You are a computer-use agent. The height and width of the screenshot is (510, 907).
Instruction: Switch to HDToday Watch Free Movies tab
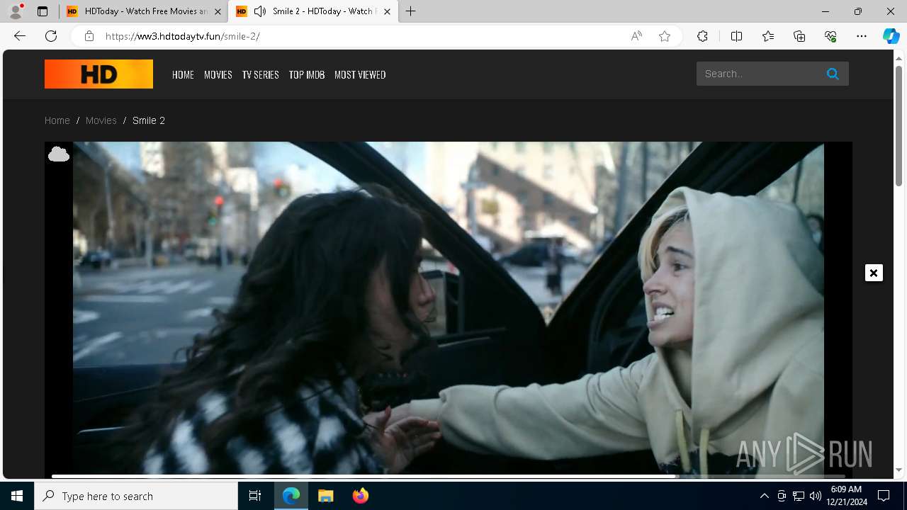[x=143, y=11]
